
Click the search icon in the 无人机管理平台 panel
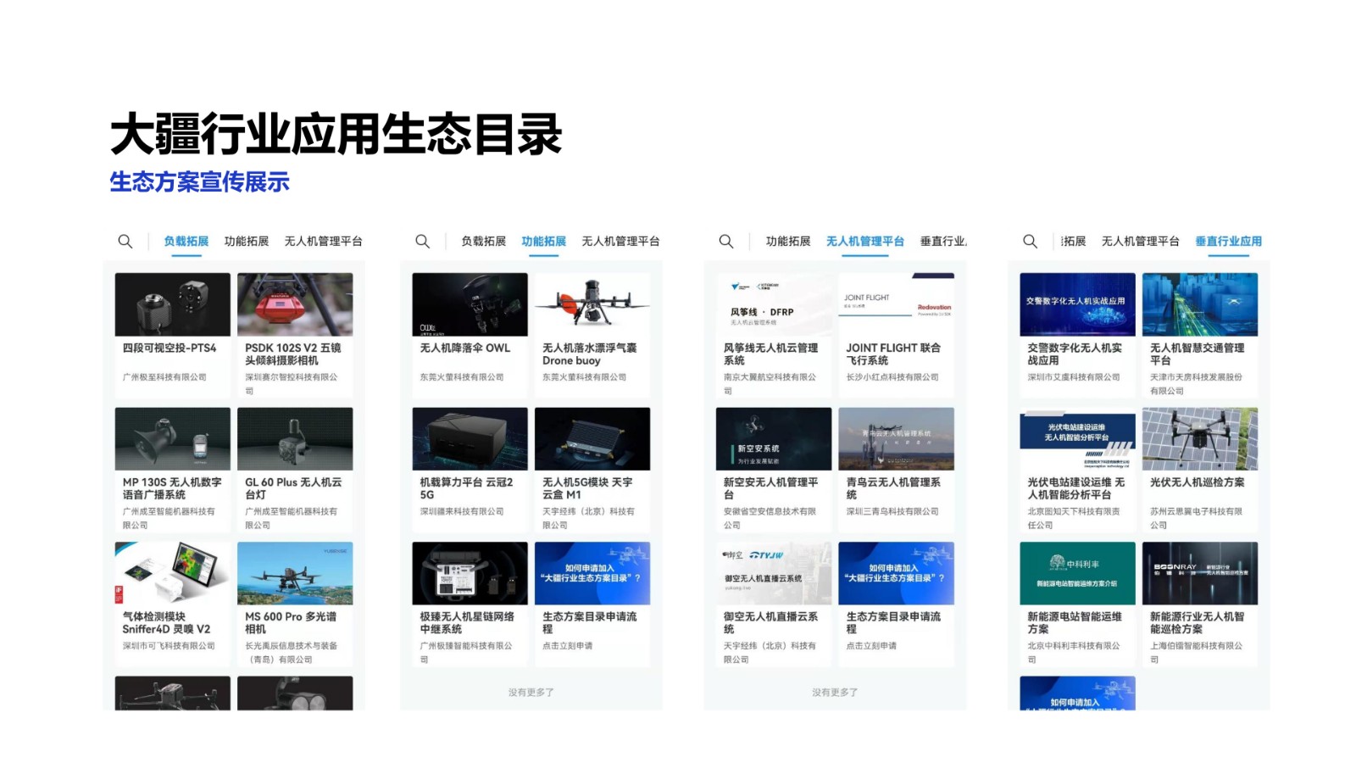point(726,242)
